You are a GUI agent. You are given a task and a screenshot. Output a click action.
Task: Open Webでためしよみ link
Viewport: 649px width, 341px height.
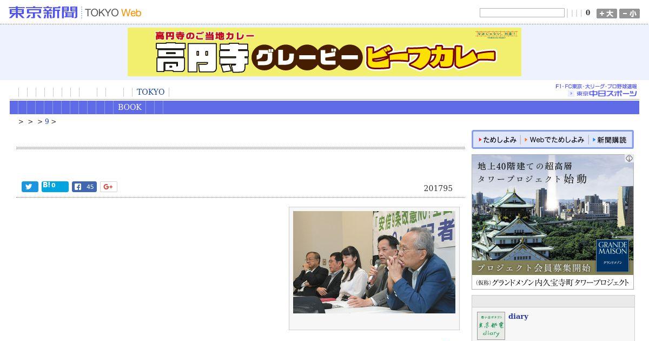point(554,140)
